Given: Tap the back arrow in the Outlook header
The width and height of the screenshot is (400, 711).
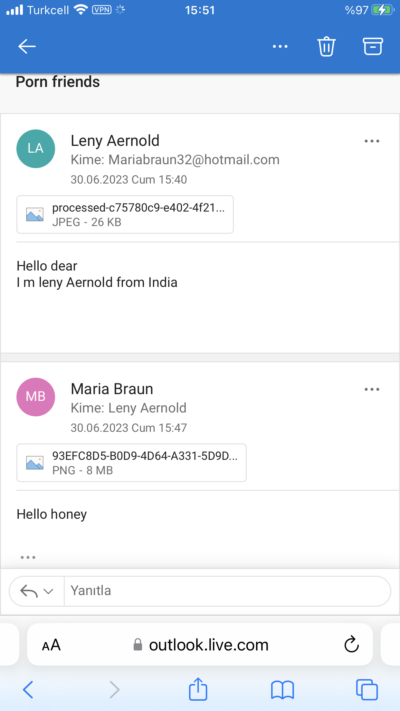Looking at the screenshot, I should 27,46.
